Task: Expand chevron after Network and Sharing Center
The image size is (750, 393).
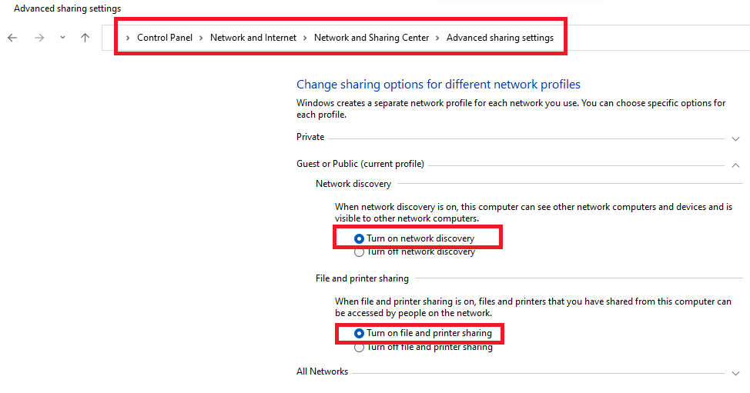Action: click(437, 38)
